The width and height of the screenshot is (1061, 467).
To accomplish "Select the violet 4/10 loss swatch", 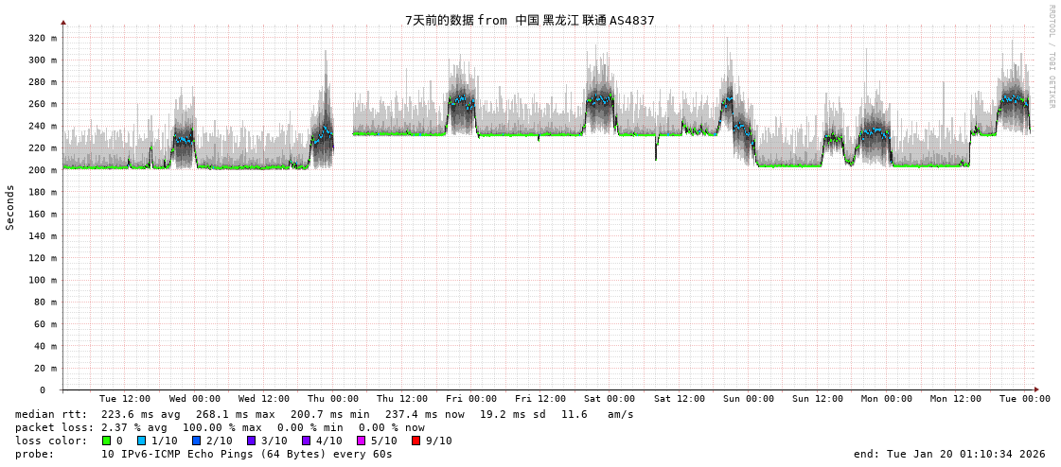I will coord(307,441).
